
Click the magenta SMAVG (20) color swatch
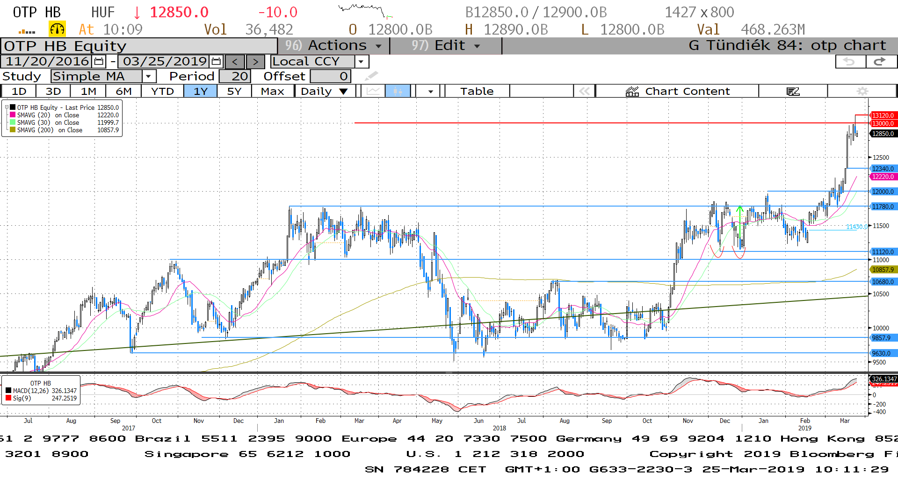13,115
